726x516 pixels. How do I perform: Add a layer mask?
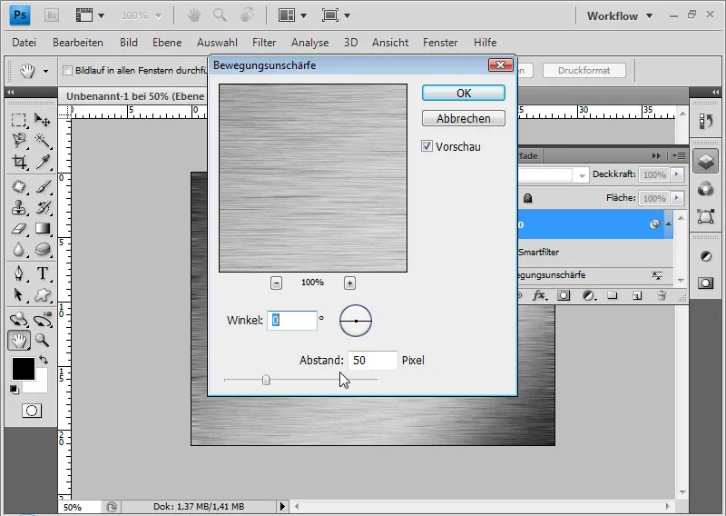564,295
